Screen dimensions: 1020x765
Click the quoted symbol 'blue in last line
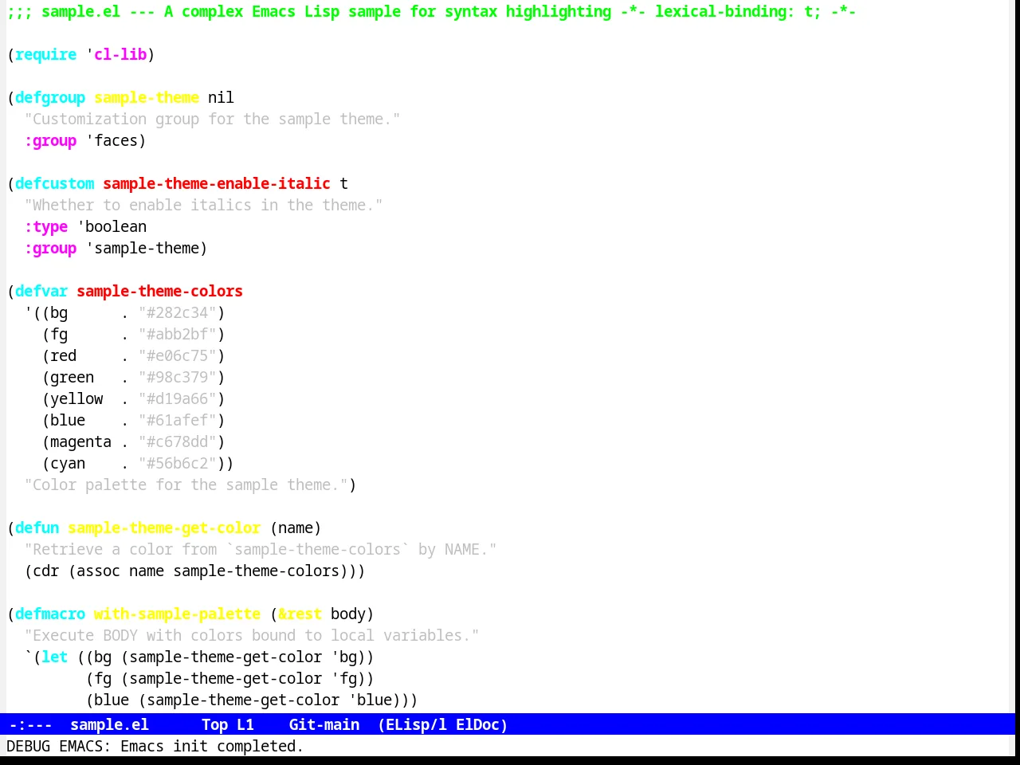[x=370, y=700]
